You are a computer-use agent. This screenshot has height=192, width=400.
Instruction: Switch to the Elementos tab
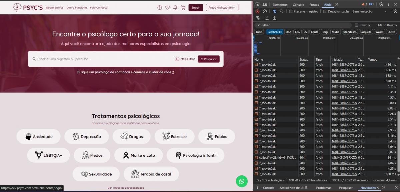point(280,5)
